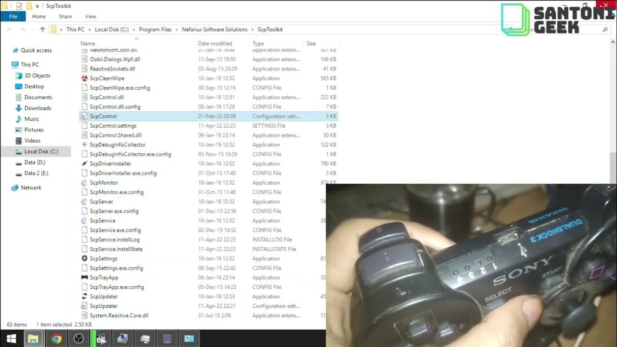Click the ScpSettings gear icon
The height and width of the screenshot is (347, 617).
pos(84,258)
